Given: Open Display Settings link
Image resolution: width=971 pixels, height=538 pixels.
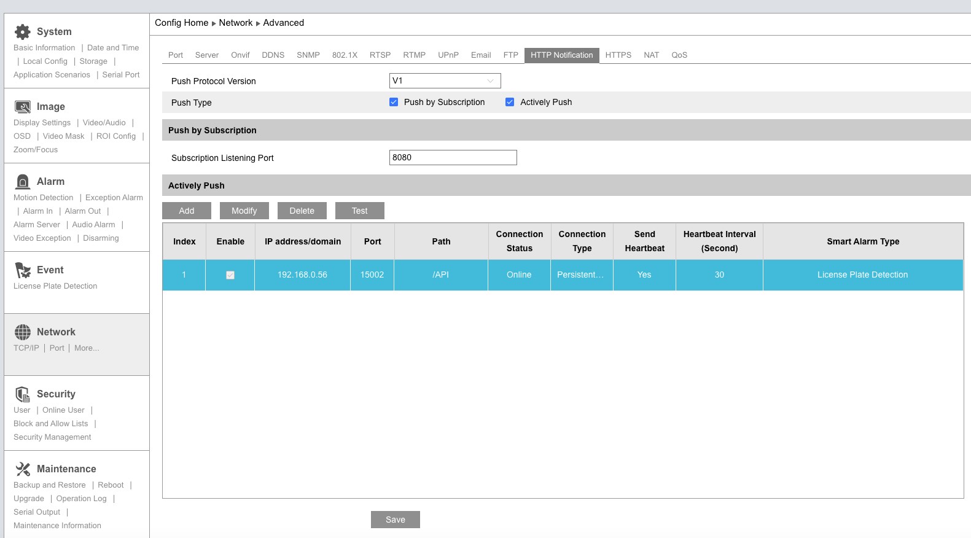Looking at the screenshot, I should 42,122.
